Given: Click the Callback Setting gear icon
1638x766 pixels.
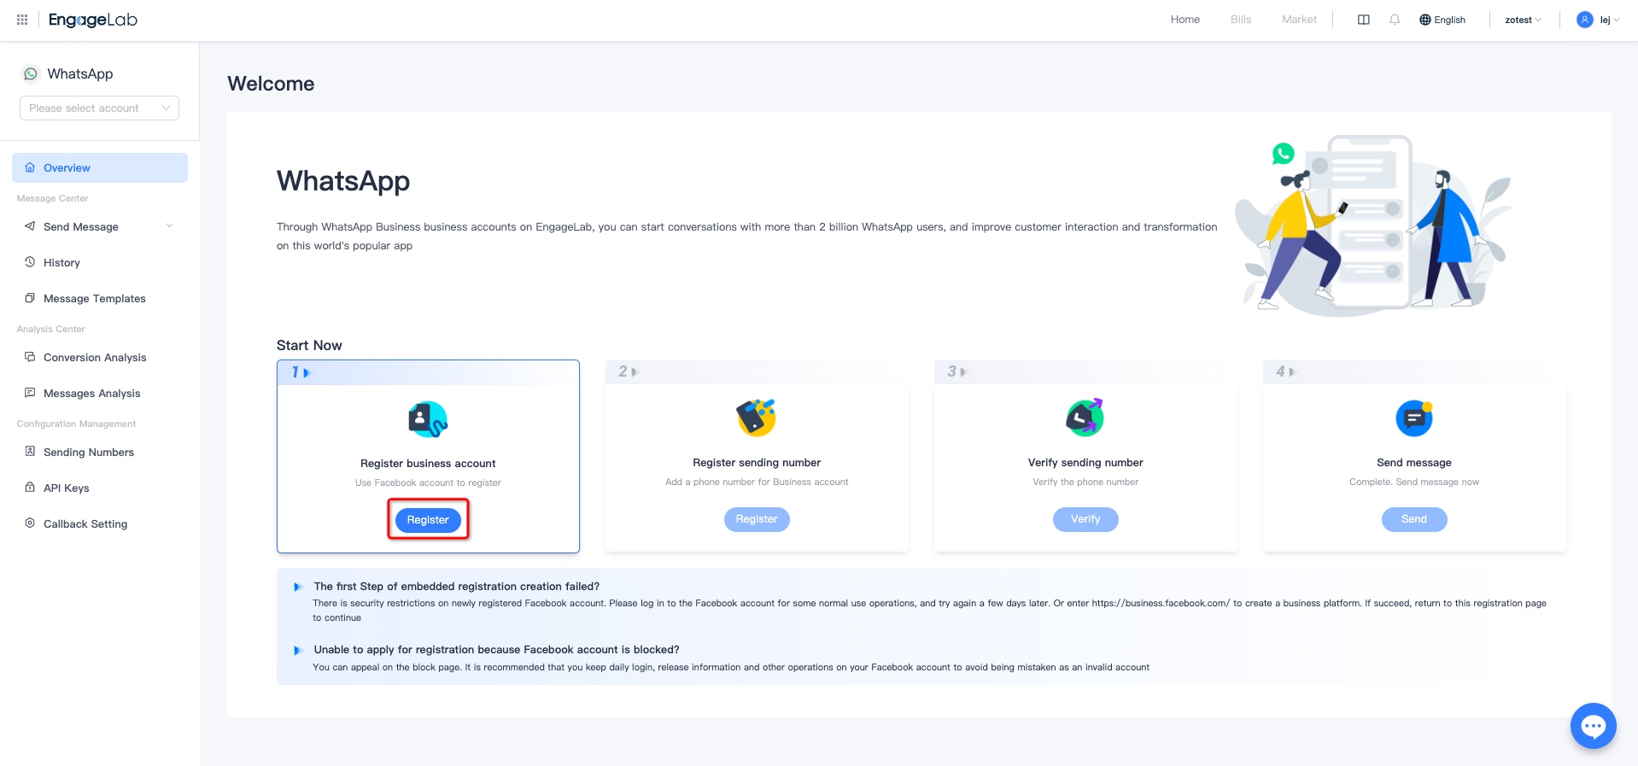Looking at the screenshot, I should point(30,523).
